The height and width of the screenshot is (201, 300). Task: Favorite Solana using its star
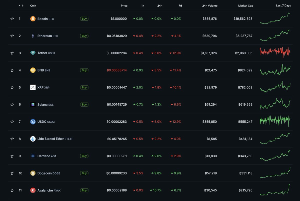click(12, 104)
